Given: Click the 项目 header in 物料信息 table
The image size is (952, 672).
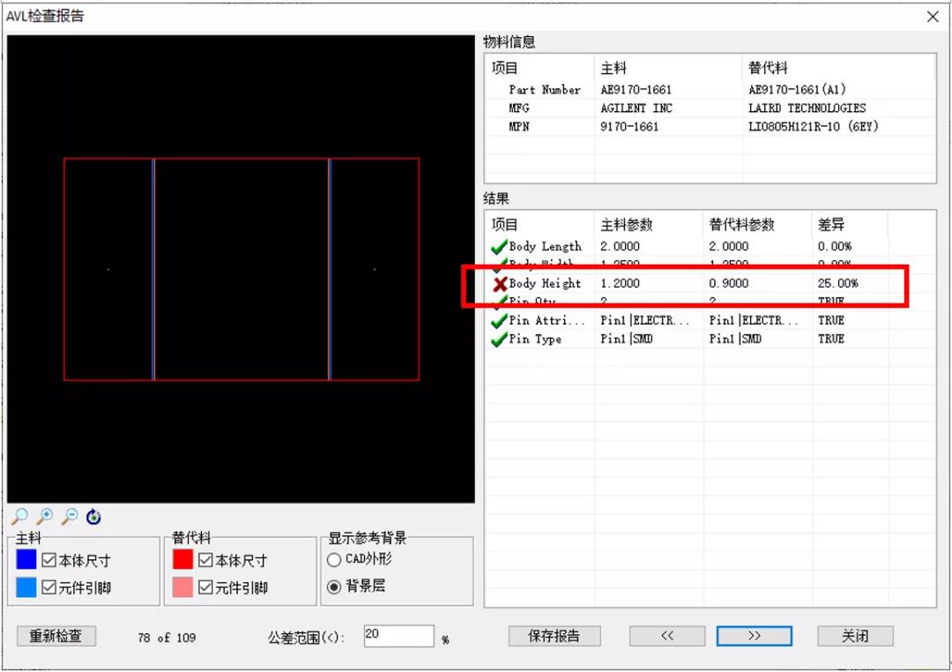Looking at the screenshot, I should 504,68.
